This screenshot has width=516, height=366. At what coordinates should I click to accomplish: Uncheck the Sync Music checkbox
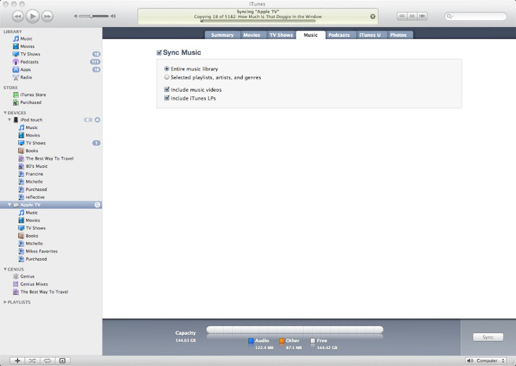[x=159, y=53]
